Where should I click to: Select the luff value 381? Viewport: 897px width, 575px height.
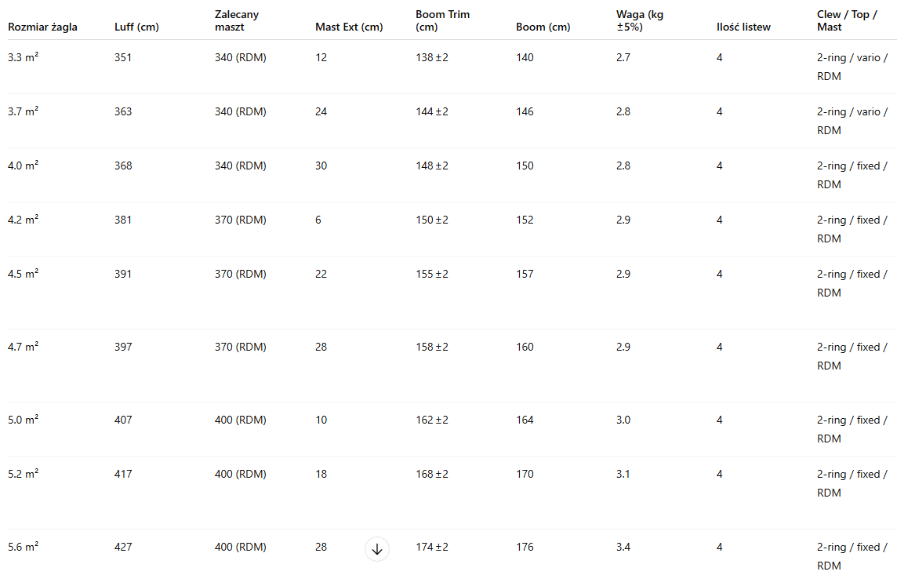pyautogui.click(x=123, y=220)
